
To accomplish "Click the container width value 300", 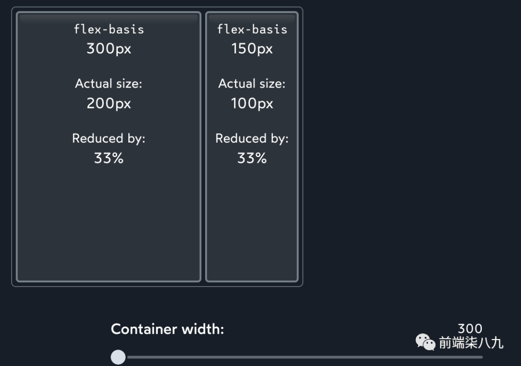I will pos(470,328).
